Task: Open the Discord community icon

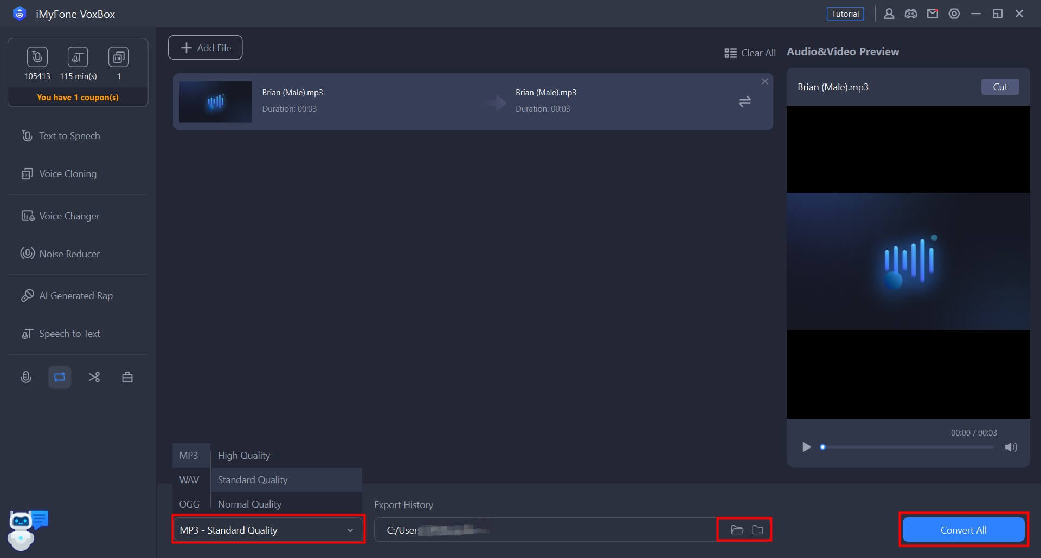Action: coord(911,14)
